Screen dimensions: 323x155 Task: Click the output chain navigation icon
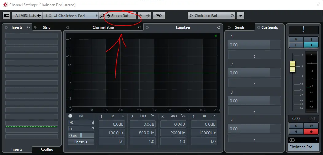159,16
